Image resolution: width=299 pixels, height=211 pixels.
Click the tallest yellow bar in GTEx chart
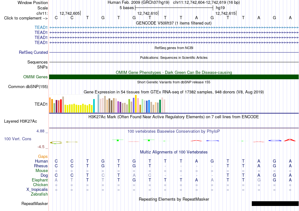pos(136,104)
